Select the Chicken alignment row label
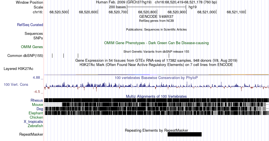The height and width of the screenshot is (141, 269). pos(36,117)
